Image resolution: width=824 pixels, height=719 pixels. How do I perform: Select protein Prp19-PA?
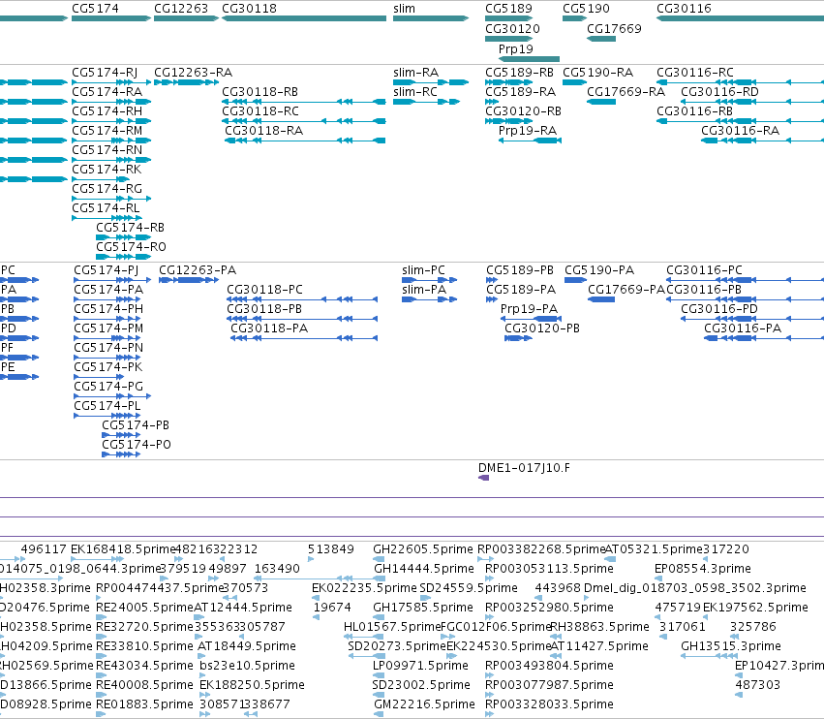click(529, 309)
